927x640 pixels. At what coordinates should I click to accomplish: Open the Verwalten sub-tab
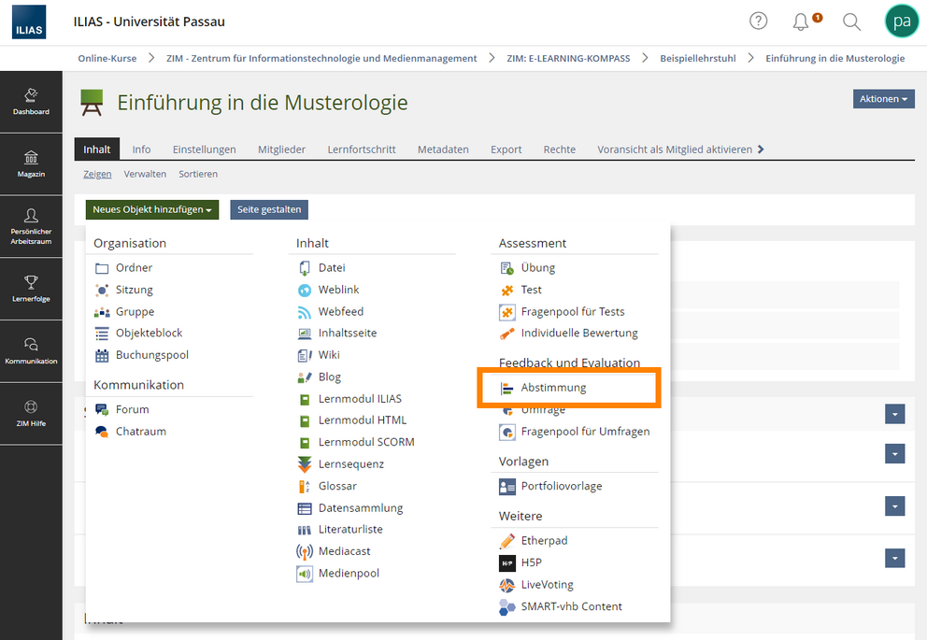[x=145, y=174]
